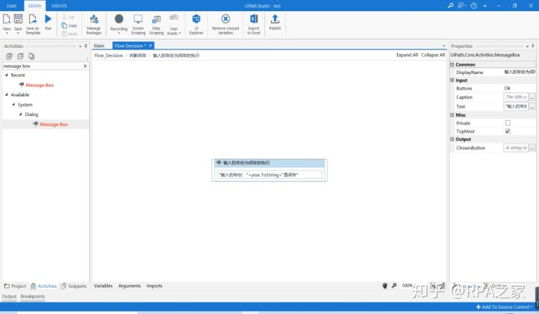Viewport: 539px width, 314px height.
Task: Switch to the START ribbon tab
Action: (11, 6)
